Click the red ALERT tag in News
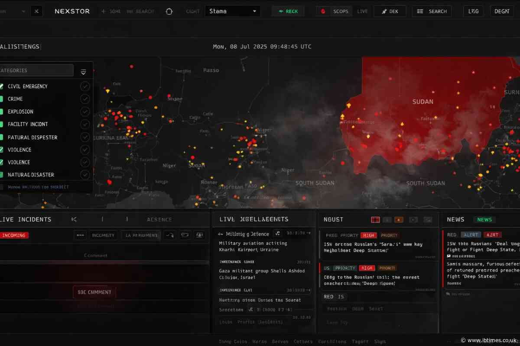Image resolution: width=520 pixels, height=346 pixels. click(x=492, y=235)
